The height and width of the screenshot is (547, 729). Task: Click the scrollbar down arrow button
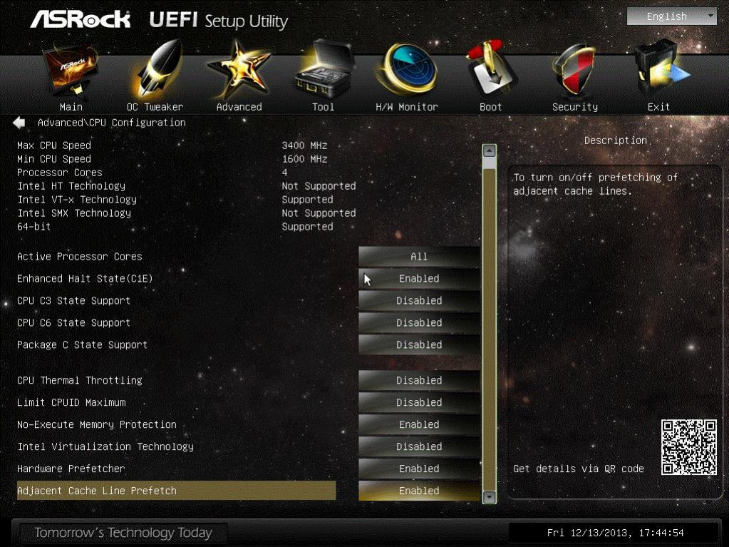coord(489,497)
